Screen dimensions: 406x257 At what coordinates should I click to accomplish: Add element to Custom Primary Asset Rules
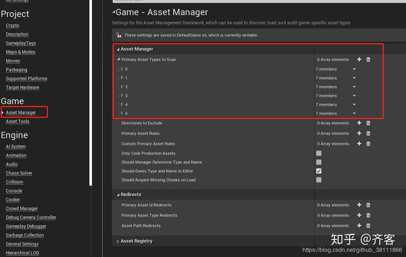[359, 143]
